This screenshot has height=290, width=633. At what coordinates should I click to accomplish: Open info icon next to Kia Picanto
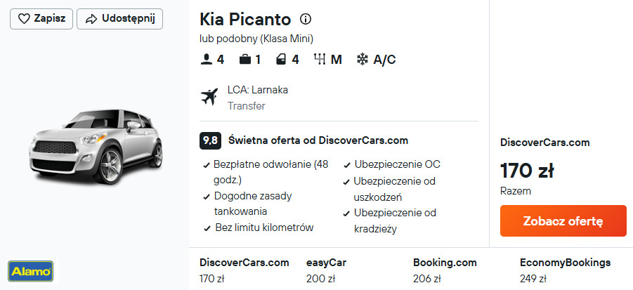306,19
